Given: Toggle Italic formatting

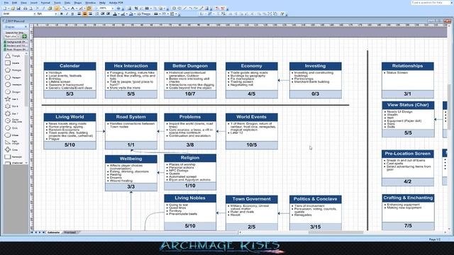Looking at the screenshot, I should (67, 14).
